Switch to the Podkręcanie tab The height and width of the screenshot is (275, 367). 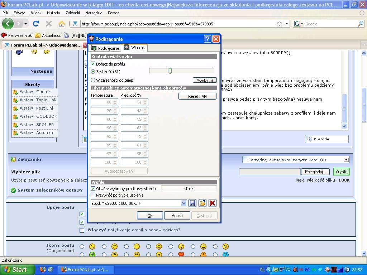click(x=105, y=48)
